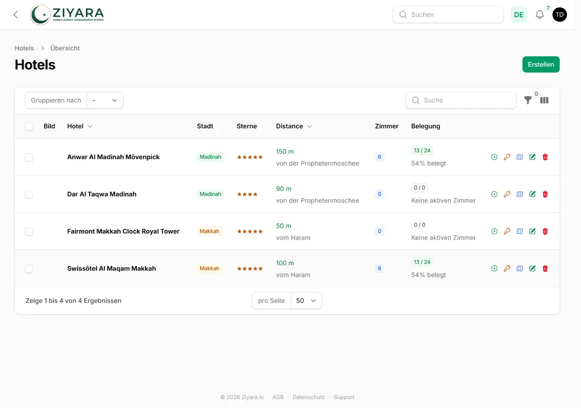The image size is (581, 408).
Task: Click the Makkah badge for Swissôtel Al Maqam
Action: [210, 269]
